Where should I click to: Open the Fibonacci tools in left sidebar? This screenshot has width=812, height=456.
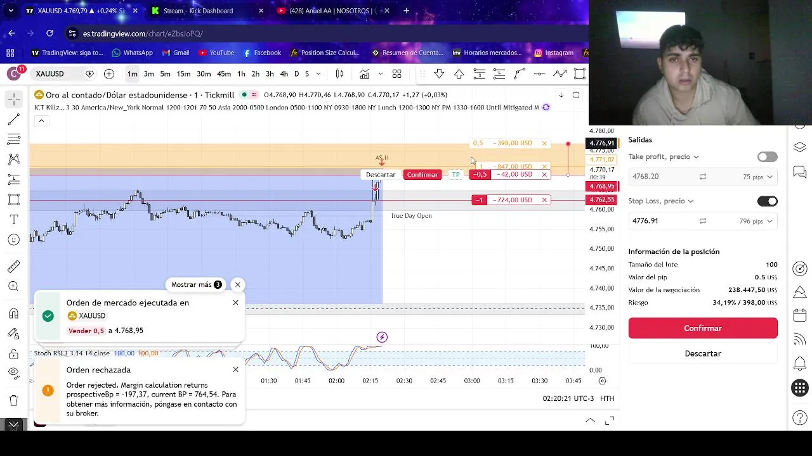(x=13, y=139)
